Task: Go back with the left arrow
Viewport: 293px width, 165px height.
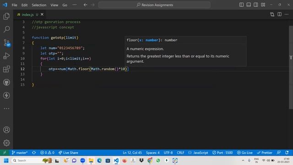Action: click(x=86, y=5)
